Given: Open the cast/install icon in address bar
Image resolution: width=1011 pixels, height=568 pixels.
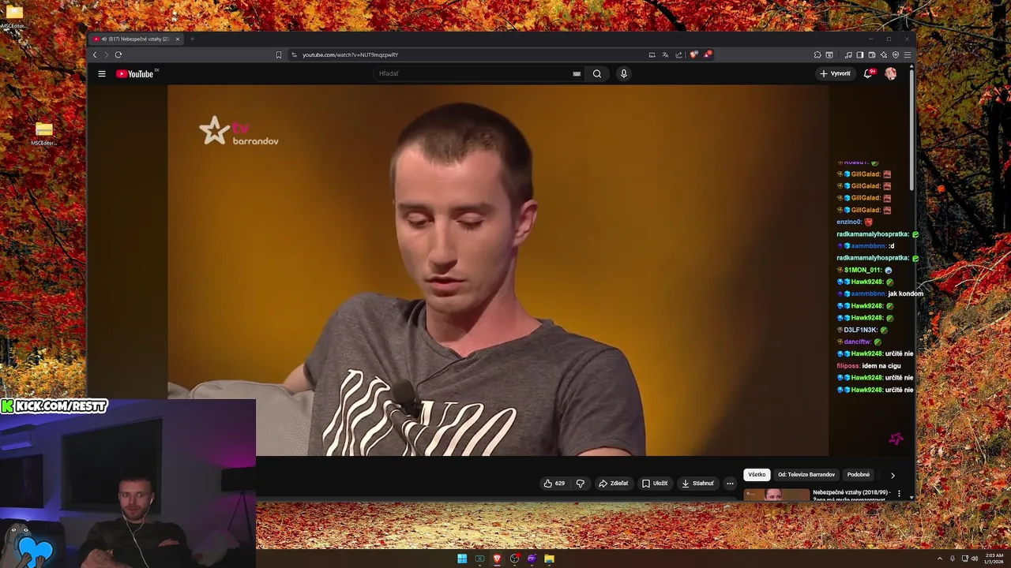Looking at the screenshot, I should coord(652,54).
